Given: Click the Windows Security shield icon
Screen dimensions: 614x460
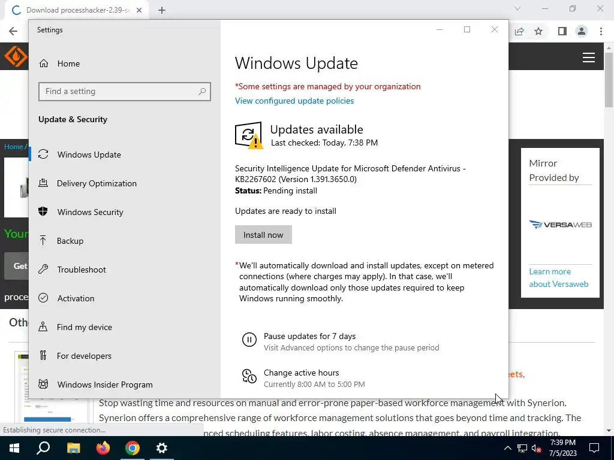Looking at the screenshot, I should [x=43, y=211].
